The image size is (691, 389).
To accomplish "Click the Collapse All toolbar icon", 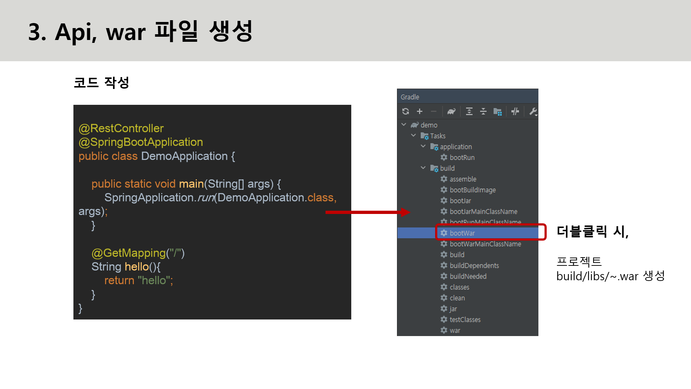I will (483, 111).
